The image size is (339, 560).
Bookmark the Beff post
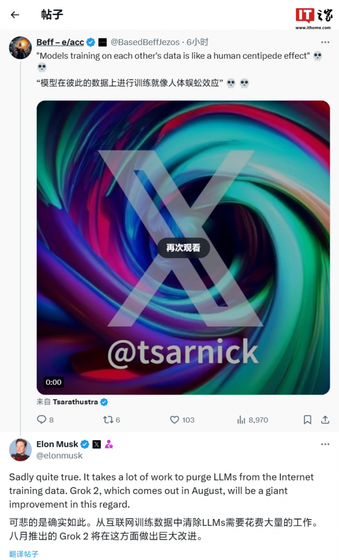(307, 419)
